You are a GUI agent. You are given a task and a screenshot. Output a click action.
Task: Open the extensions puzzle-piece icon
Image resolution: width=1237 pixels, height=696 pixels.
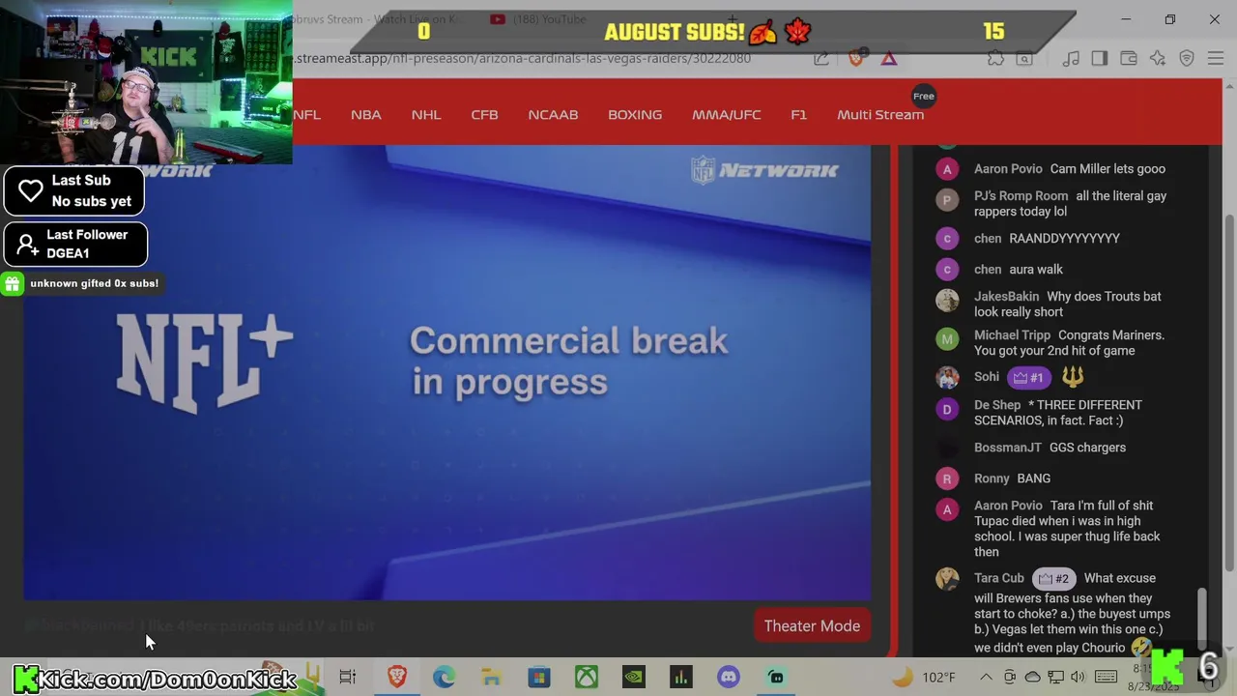point(995,59)
